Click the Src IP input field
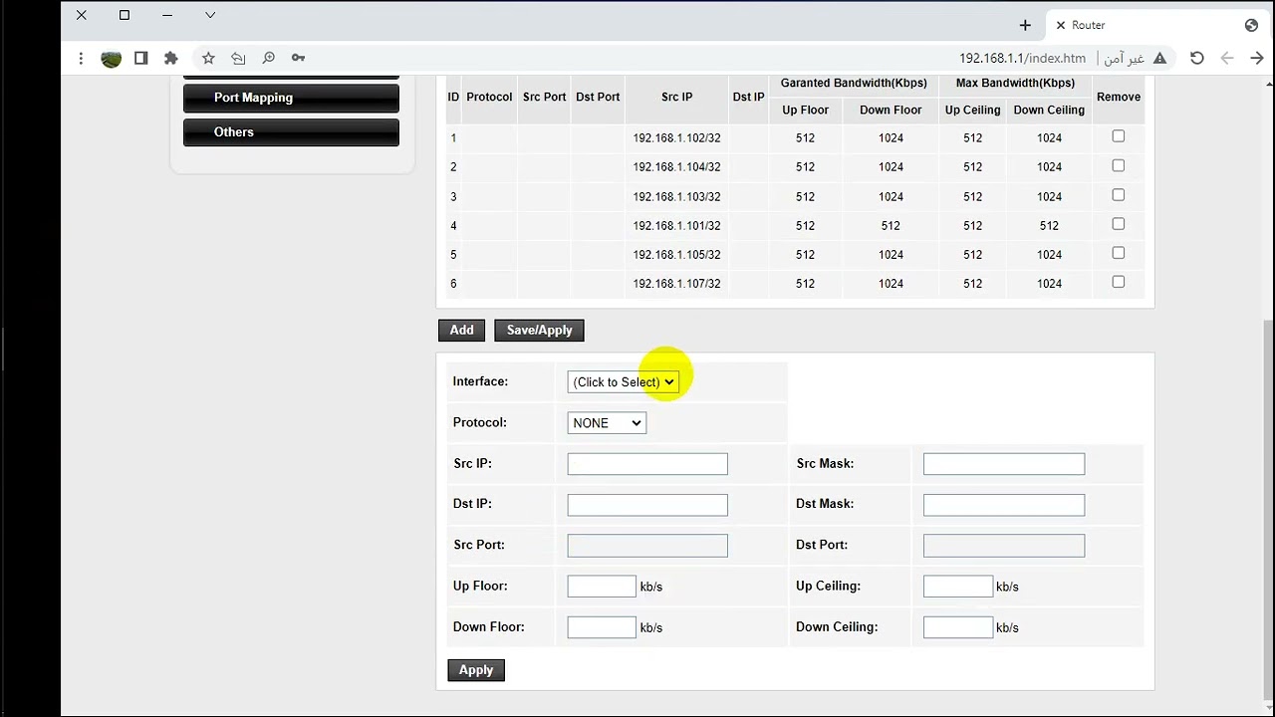Viewport: 1275px width, 717px height. [x=647, y=464]
